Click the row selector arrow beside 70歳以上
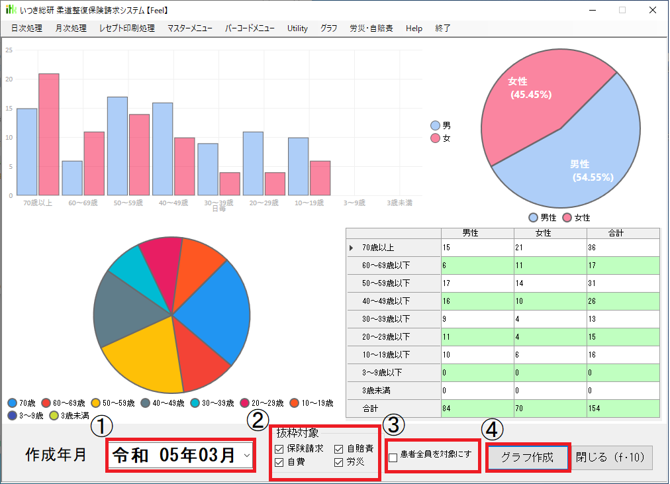Screen dimensions: 670x484 [352, 248]
